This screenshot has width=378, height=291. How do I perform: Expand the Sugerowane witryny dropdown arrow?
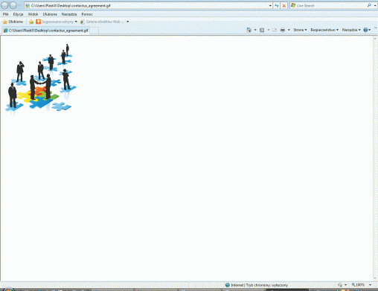point(76,22)
